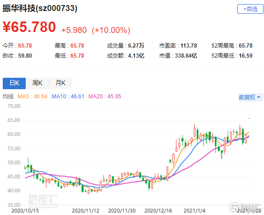Select the 60.00 y-axis label
Viewport: 264px width, 215px height.
tap(14, 134)
